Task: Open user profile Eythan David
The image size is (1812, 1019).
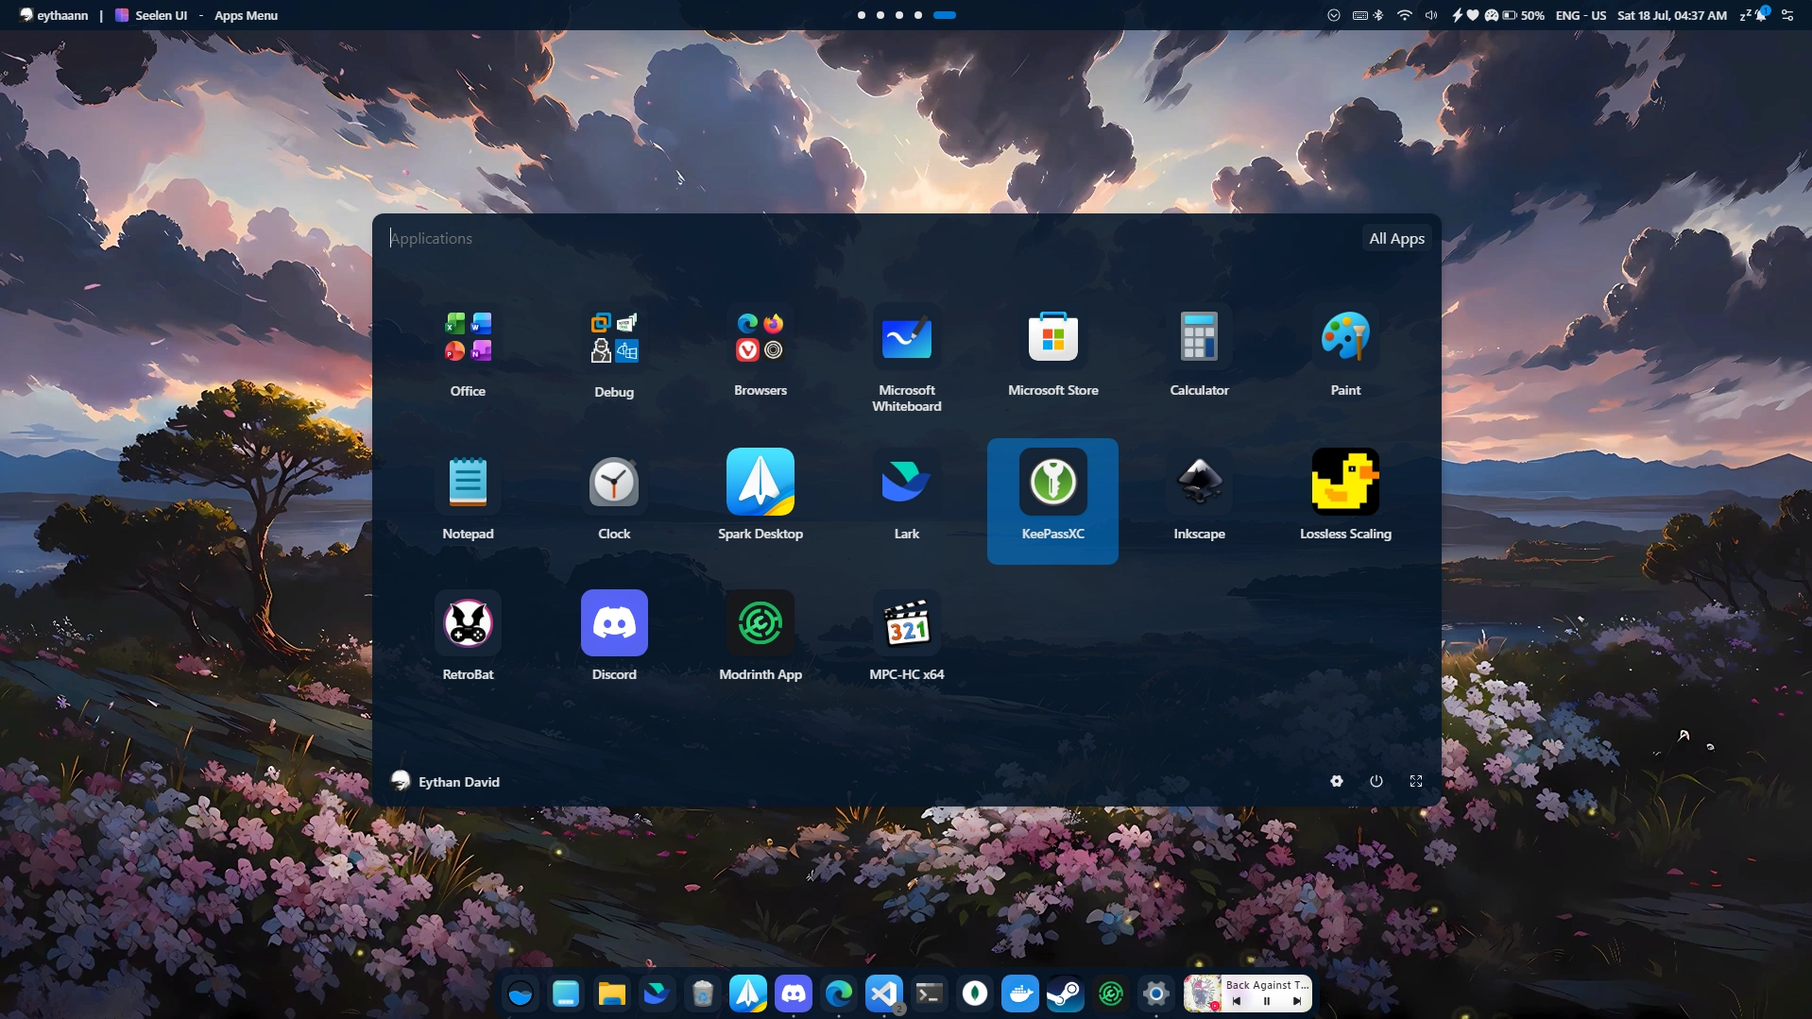Action: tap(446, 781)
